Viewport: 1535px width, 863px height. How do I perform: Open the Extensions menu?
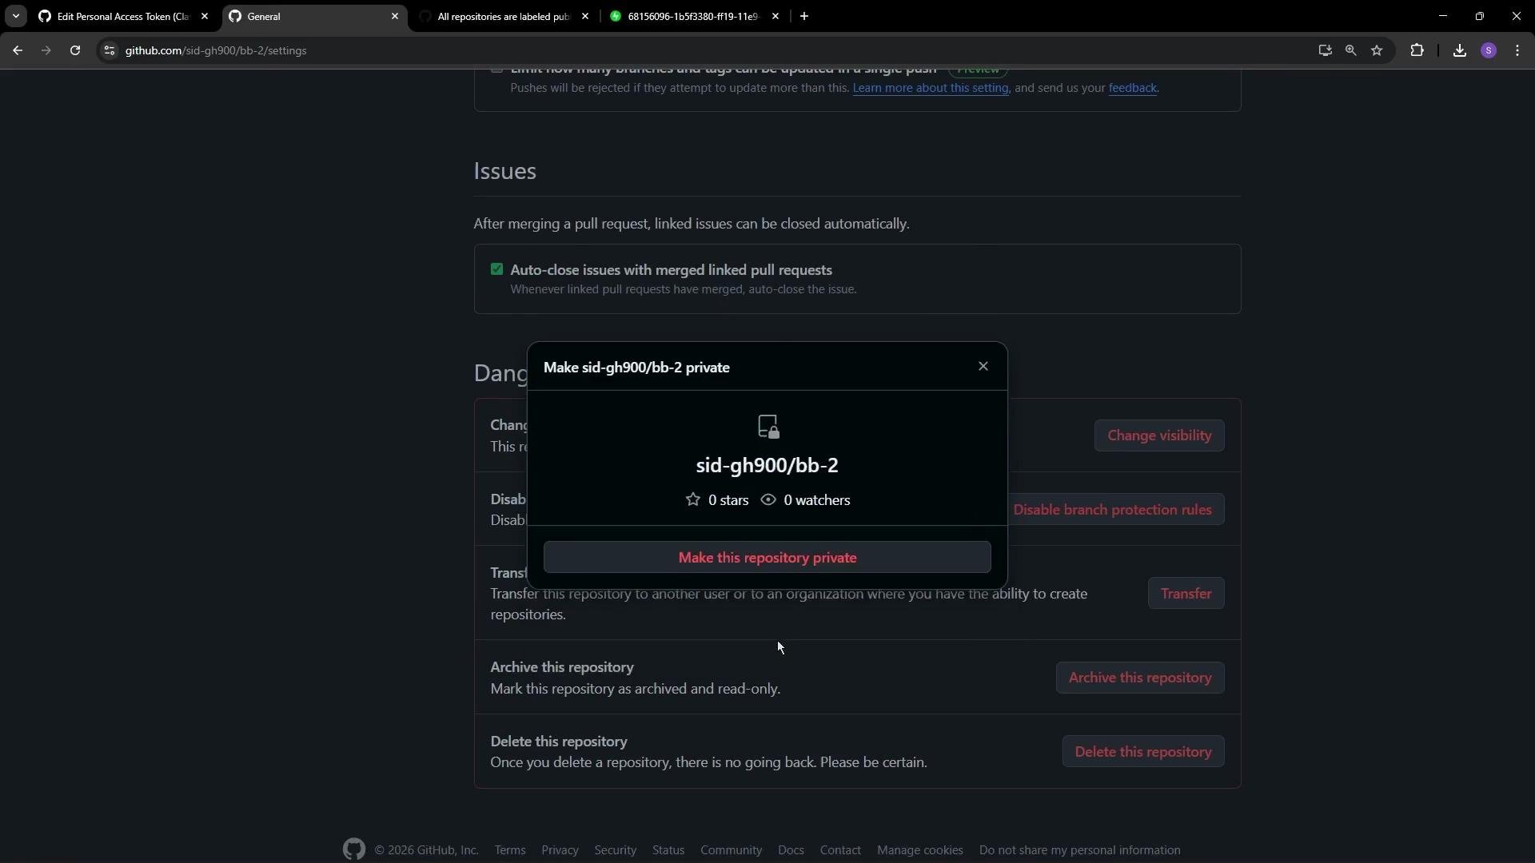tap(1417, 50)
